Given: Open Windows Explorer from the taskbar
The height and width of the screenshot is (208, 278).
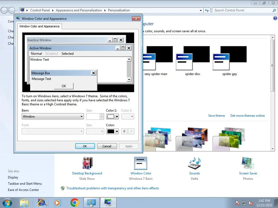Looking at the screenshot, I should (24, 203).
